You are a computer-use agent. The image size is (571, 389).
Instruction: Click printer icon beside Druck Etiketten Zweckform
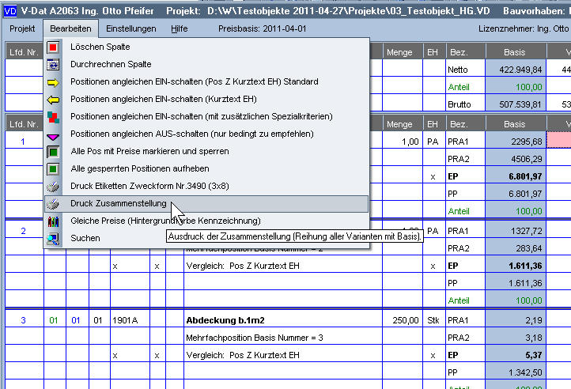(54, 187)
